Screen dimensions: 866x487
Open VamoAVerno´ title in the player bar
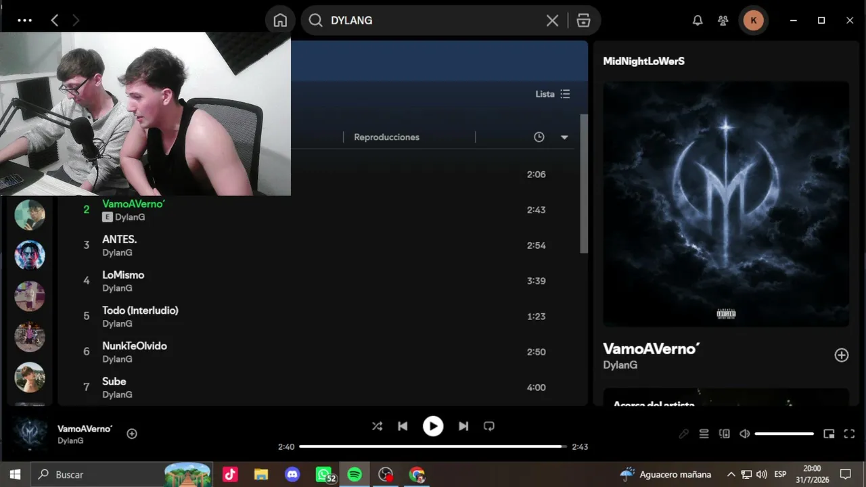(85, 429)
